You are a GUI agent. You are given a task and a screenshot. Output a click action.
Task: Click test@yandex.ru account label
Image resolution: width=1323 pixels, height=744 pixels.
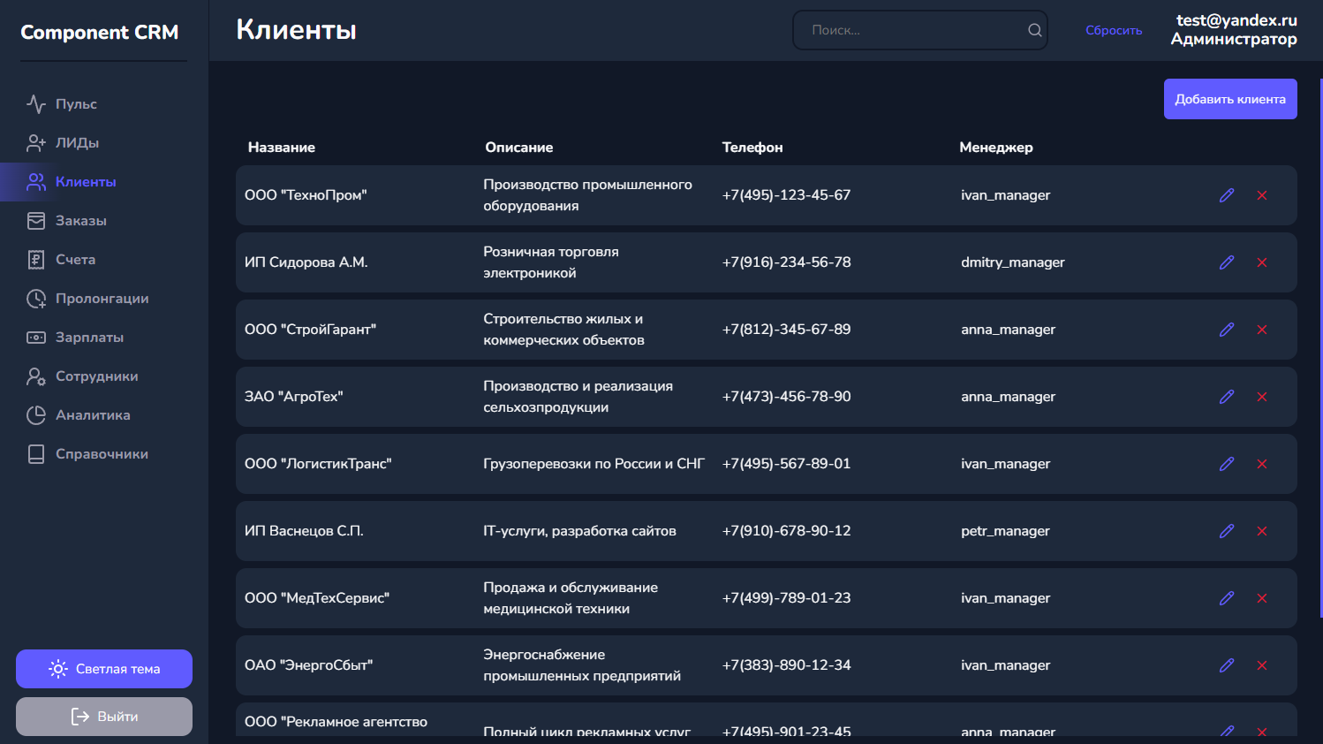coord(1236,20)
